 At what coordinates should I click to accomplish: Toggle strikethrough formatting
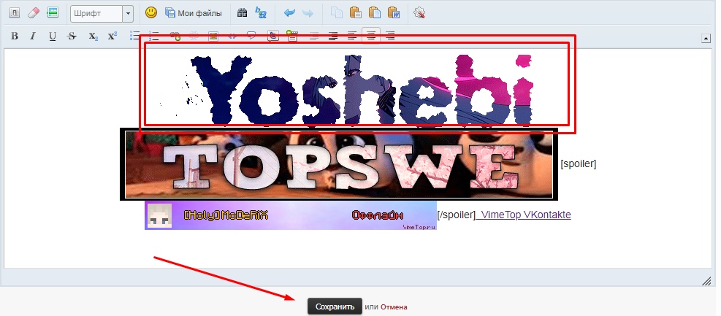click(x=72, y=36)
